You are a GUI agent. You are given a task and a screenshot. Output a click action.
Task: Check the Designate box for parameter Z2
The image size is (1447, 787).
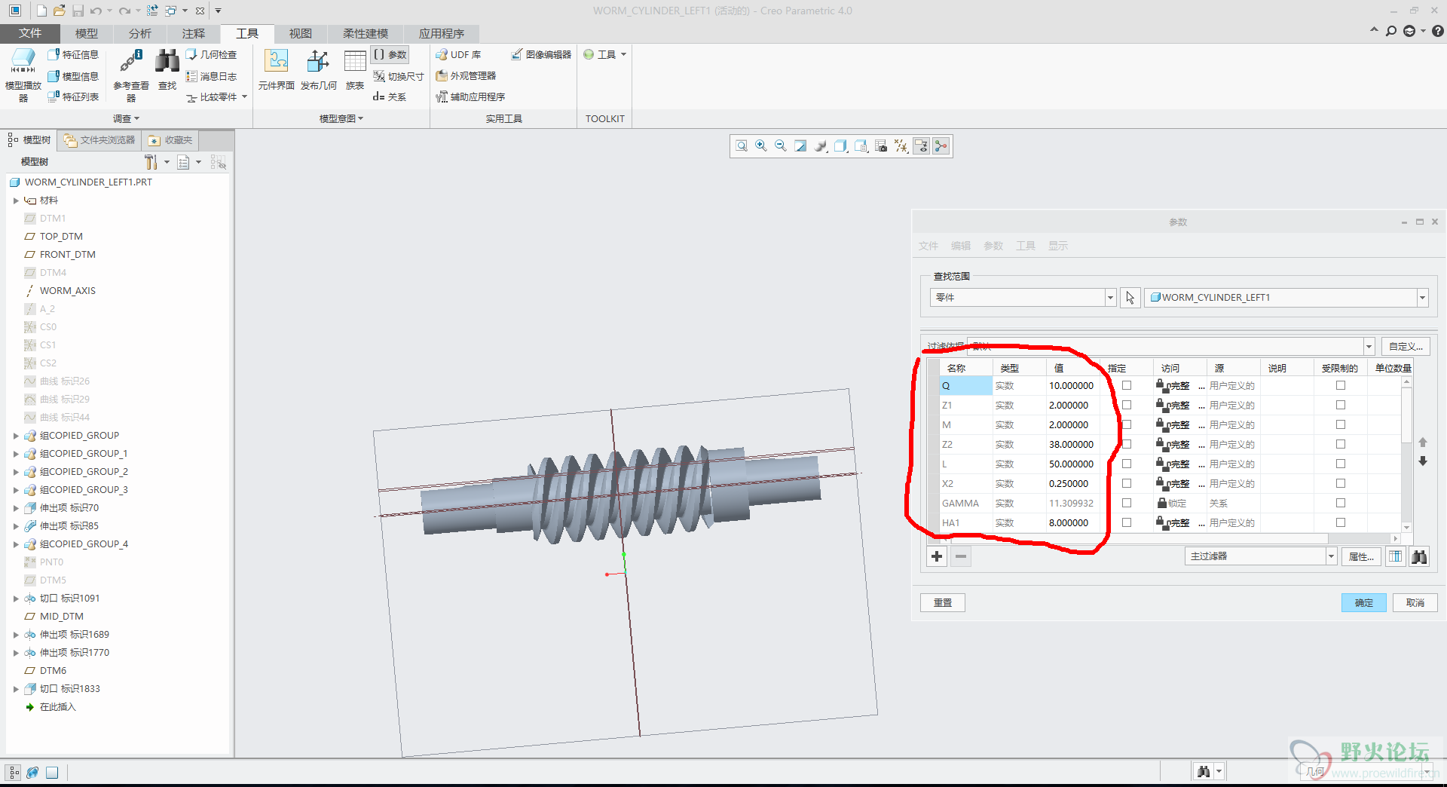tap(1127, 444)
